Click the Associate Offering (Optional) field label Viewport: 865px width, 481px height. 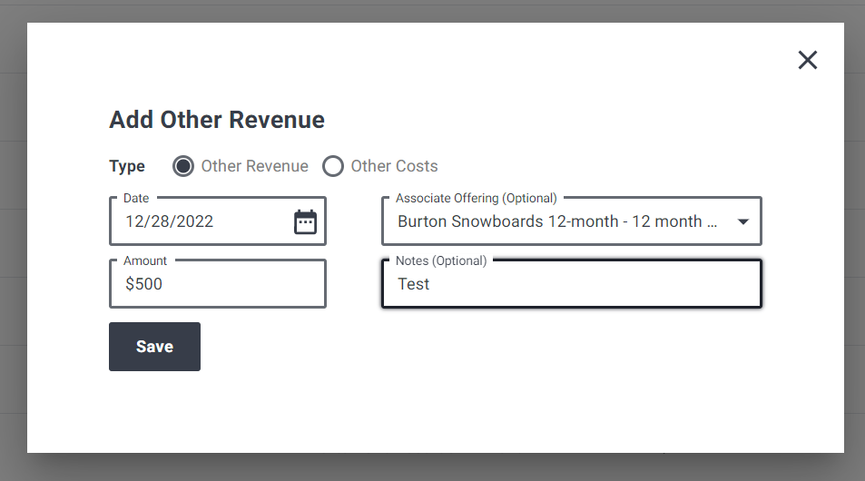(477, 198)
